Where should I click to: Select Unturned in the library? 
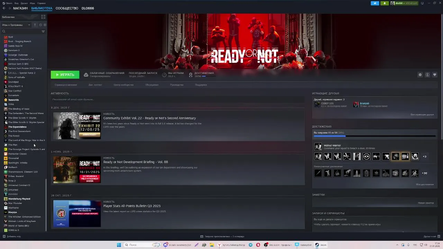point(13,190)
